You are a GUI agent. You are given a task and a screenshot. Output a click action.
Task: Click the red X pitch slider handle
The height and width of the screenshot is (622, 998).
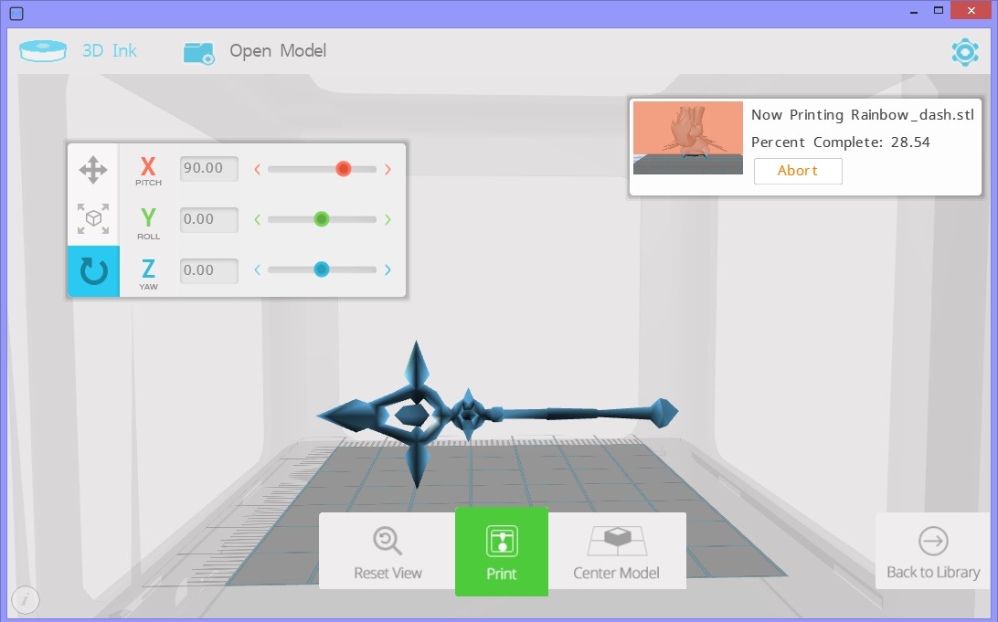344,169
